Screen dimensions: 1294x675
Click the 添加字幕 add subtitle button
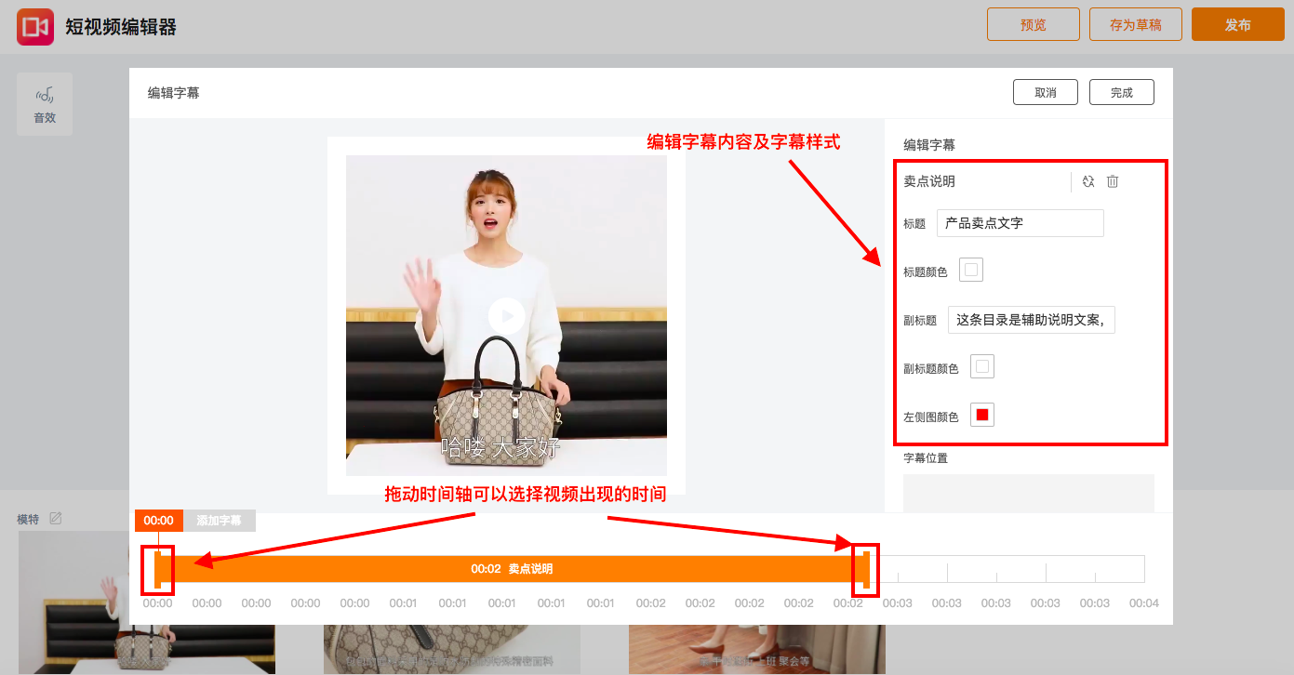(219, 521)
